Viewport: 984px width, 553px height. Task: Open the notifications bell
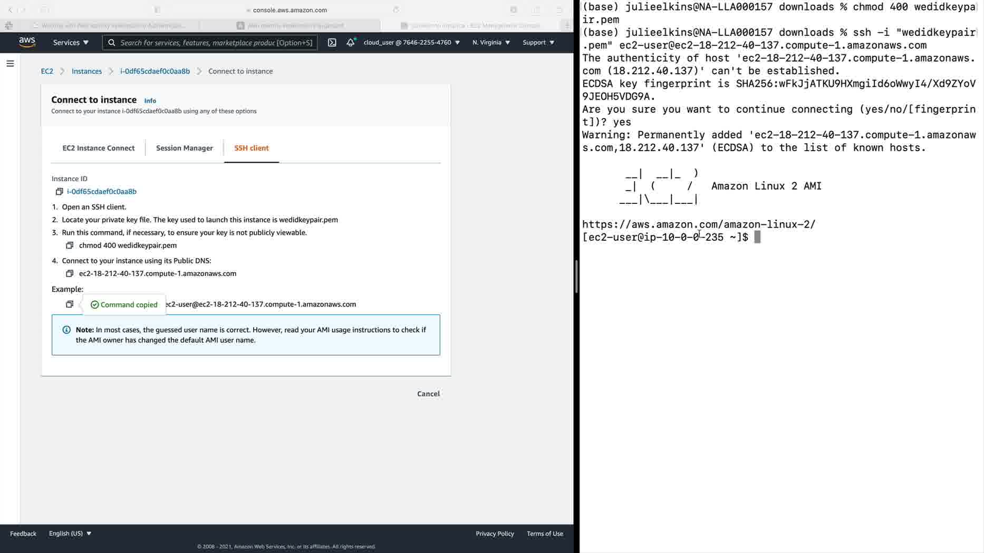point(351,42)
